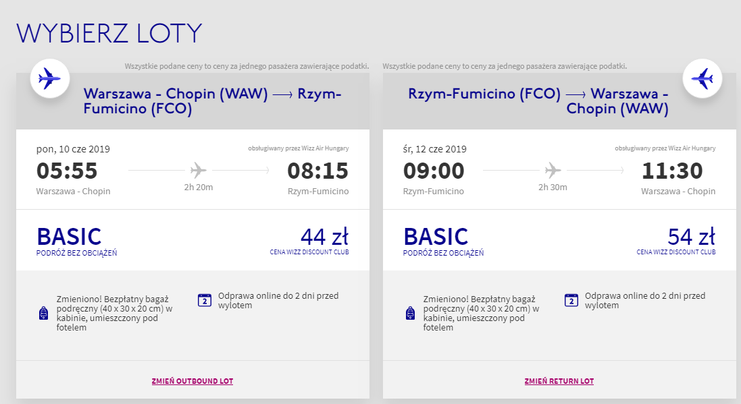The height and width of the screenshot is (404, 741).
Task: Select the 54 zł return price
Action: [x=692, y=237]
